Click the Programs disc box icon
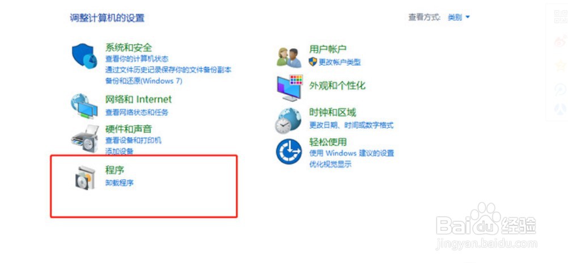This screenshot has height=263, width=568. coord(85,177)
